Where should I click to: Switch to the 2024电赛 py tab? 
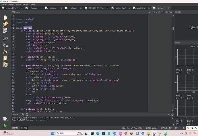click(x=96, y=8)
